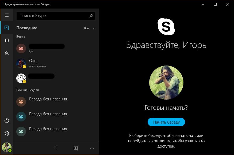The height and width of the screenshot is (155, 234).
Task: Click your profile avatar in bottom-left corner
Action: click(7, 147)
